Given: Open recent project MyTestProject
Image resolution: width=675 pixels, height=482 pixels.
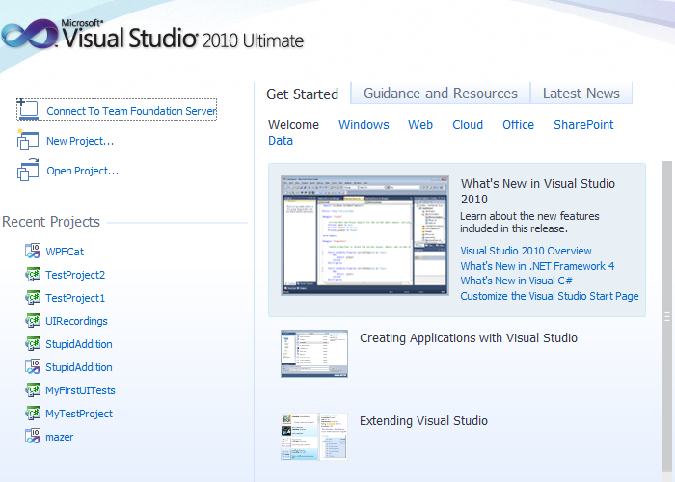Looking at the screenshot, I should pyautogui.click(x=79, y=414).
